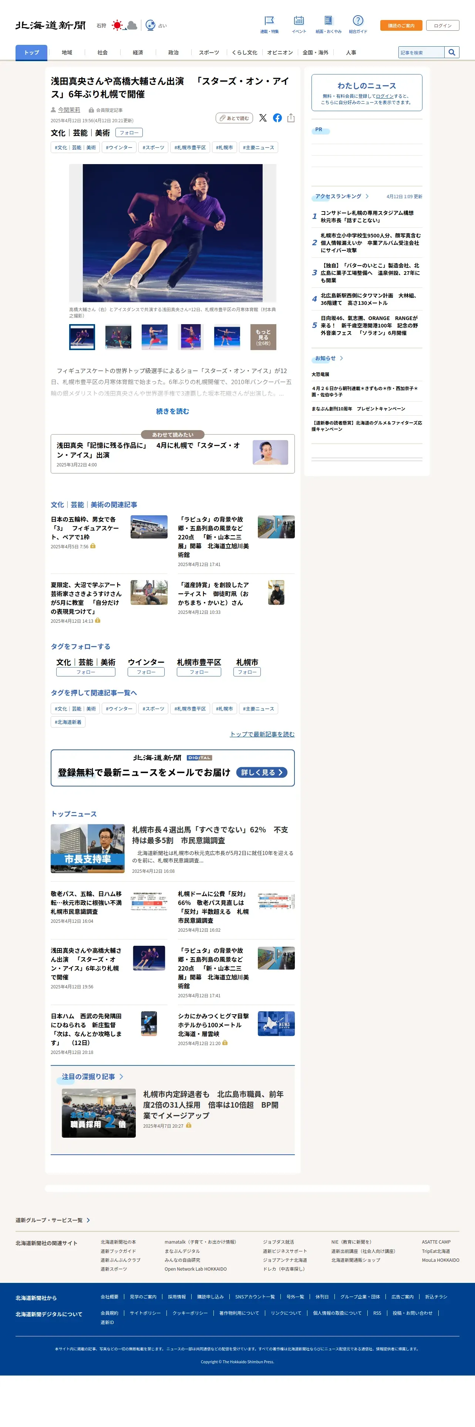Image resolution: width=475 pixels, height=1427 pixels.
Task: Select the fifth skating photo thumbnail
Action: pos(227,337)
